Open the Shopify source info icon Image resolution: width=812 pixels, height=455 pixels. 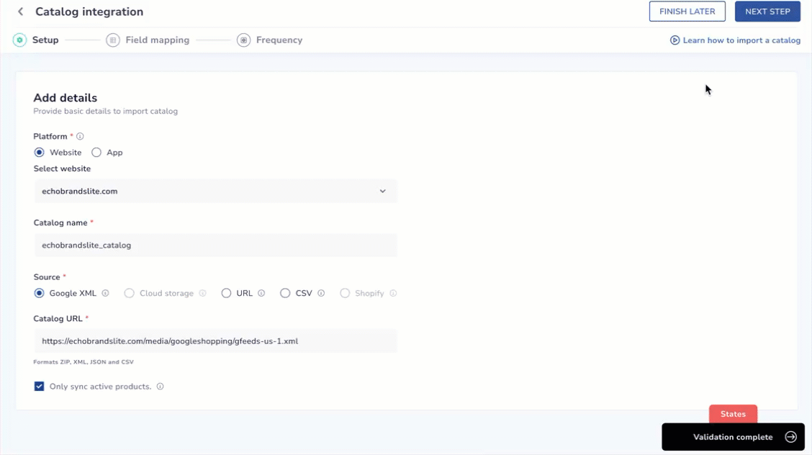click(393, 293)
